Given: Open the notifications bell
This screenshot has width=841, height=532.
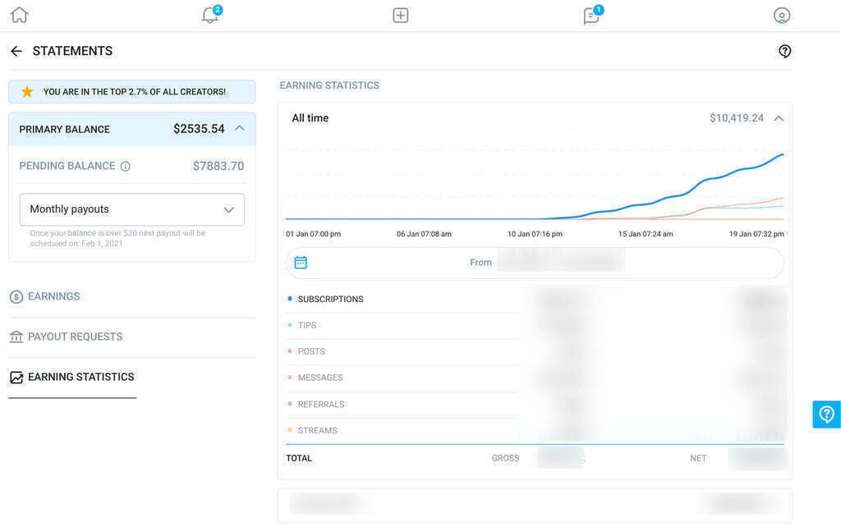Looking at the screenshot, I should pyautogui.click(x=210, y=15).
